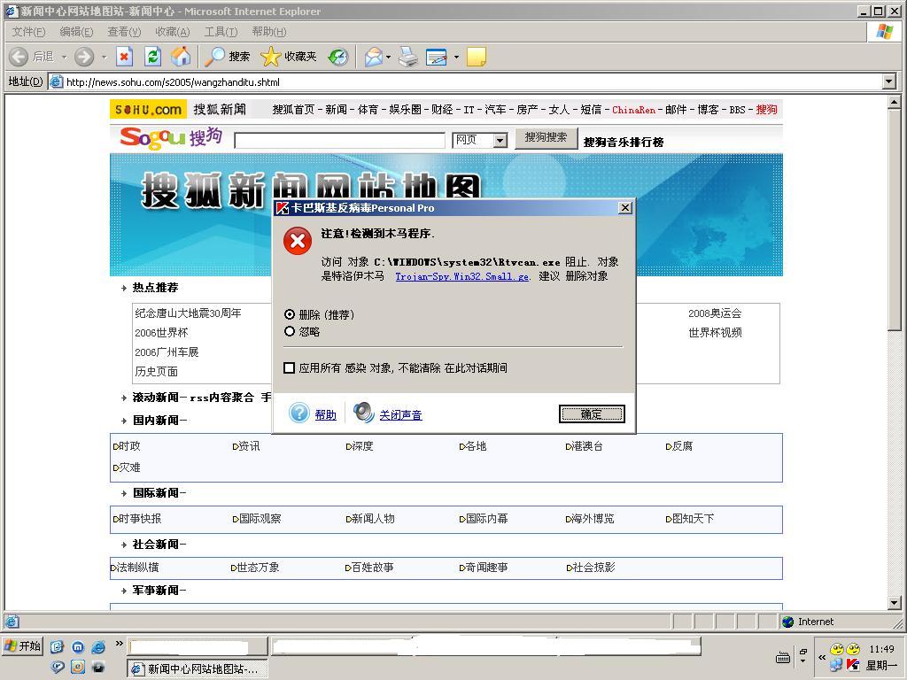Close the Kaspersky alert dialog

pos(625,207)
